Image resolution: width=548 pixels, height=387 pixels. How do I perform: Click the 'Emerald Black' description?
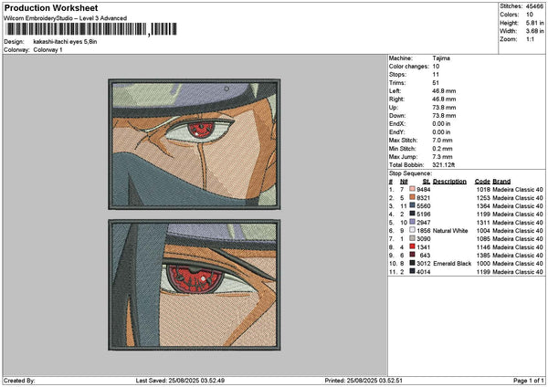tap(452, 264)
